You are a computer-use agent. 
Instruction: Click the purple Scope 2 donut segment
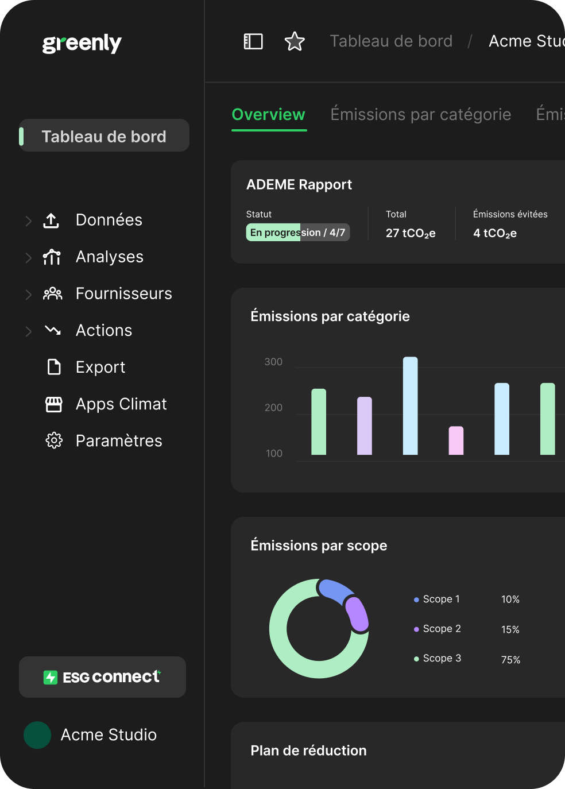tap(357, 614)
